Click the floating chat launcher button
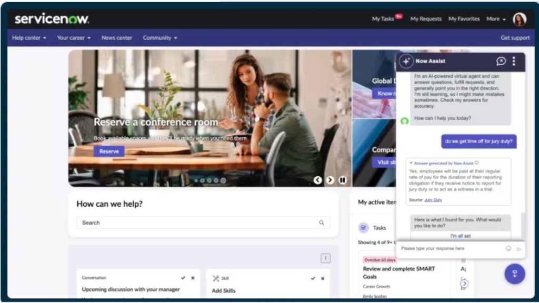 coord(515,274)
